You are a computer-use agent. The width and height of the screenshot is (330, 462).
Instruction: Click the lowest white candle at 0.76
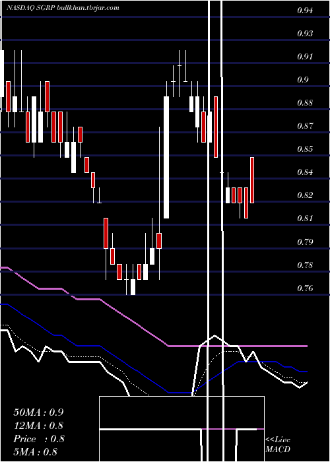pos(133,287)
